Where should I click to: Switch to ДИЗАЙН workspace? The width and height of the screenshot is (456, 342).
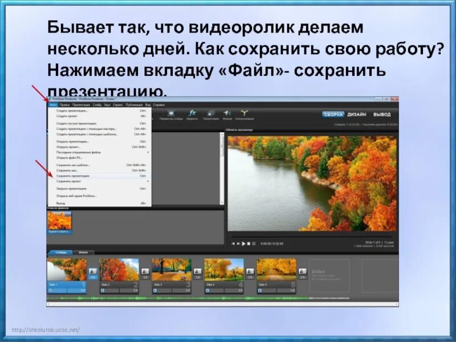(357, 115)
